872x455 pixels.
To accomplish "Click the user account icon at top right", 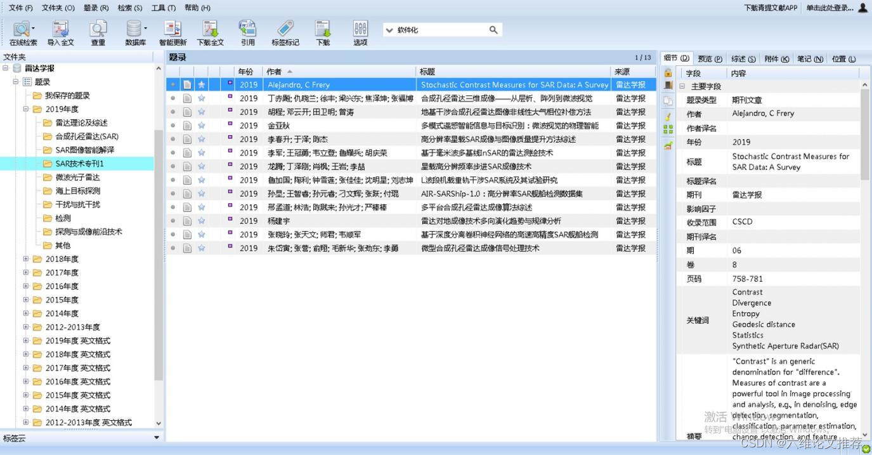I will [862, 8].
